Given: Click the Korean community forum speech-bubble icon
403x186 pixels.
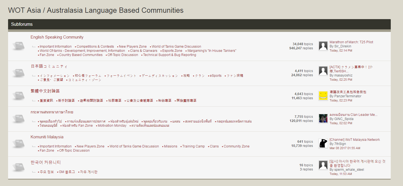Looking at the screenshot, I should [x=19, y=167].
